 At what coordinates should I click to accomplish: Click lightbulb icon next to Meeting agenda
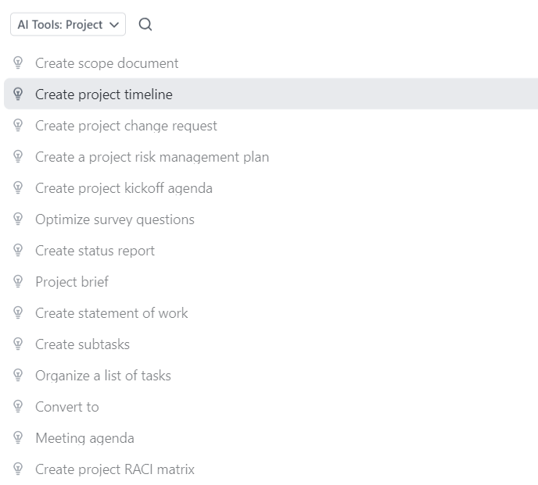coord(18,437)
